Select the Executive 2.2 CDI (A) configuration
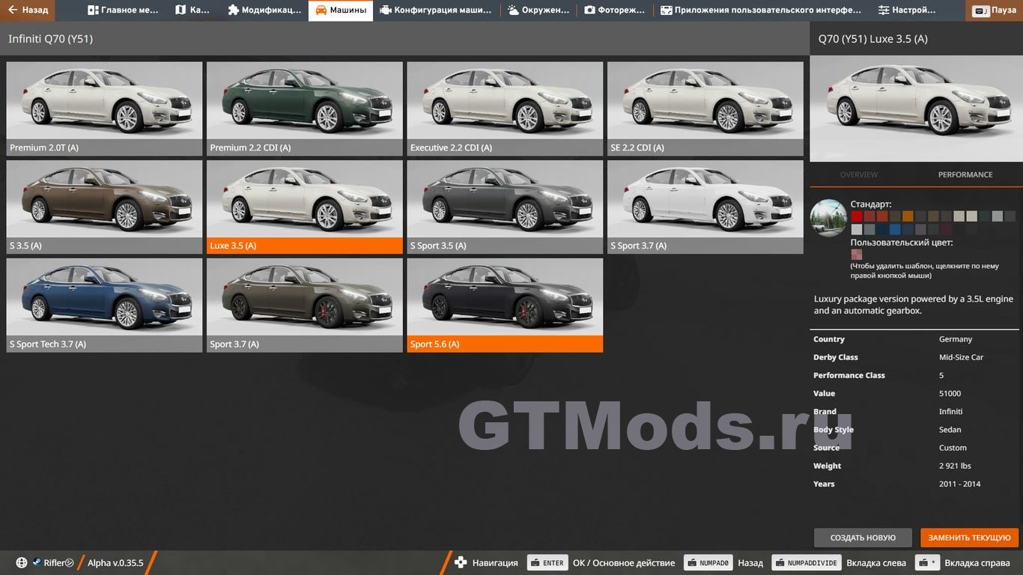Image resolution: width=1023 pixels, height=575 pixels. click(505, 109)
